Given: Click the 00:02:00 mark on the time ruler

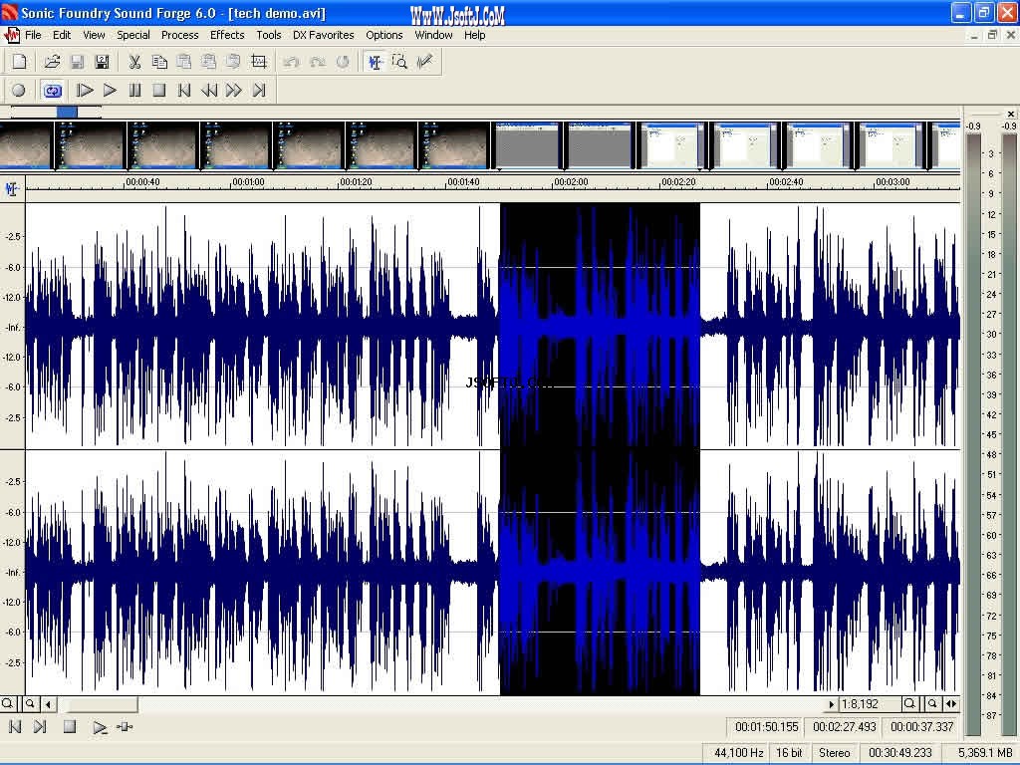Looking at the screenshot, I should click(571, 182).
